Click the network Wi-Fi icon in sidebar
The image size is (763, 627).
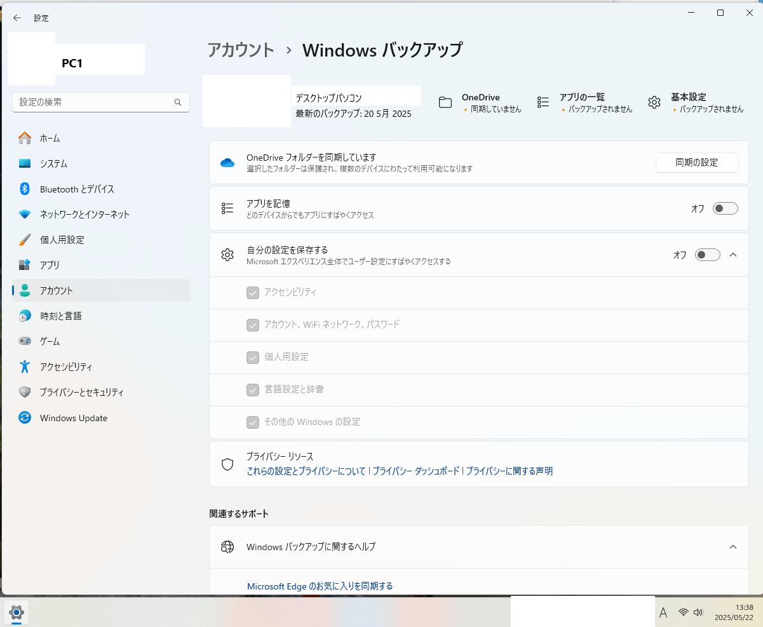pos(25,214)
